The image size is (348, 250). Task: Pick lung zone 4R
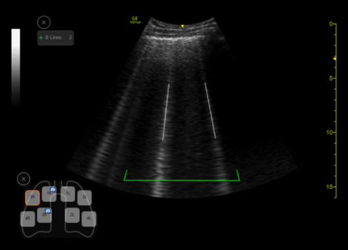tap(28, 218)
